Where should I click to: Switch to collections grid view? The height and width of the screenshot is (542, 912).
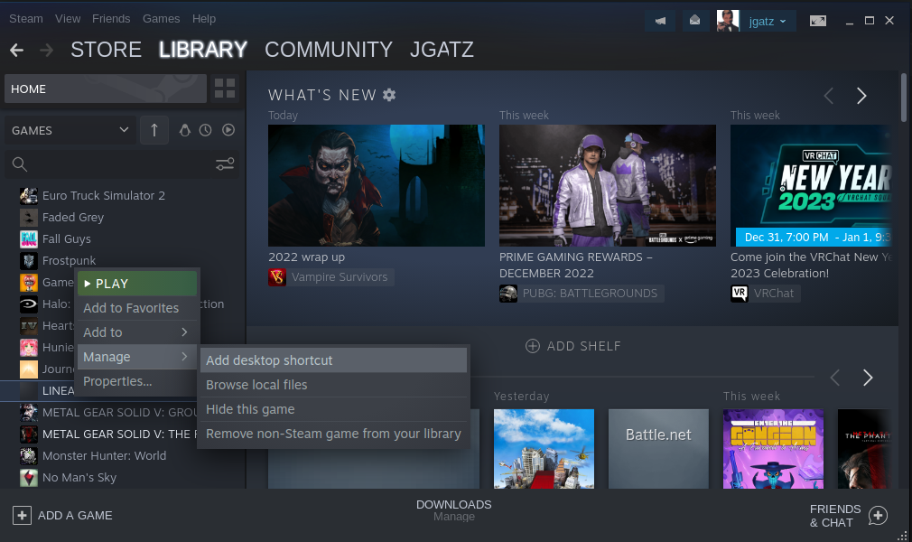pos(225,89)
